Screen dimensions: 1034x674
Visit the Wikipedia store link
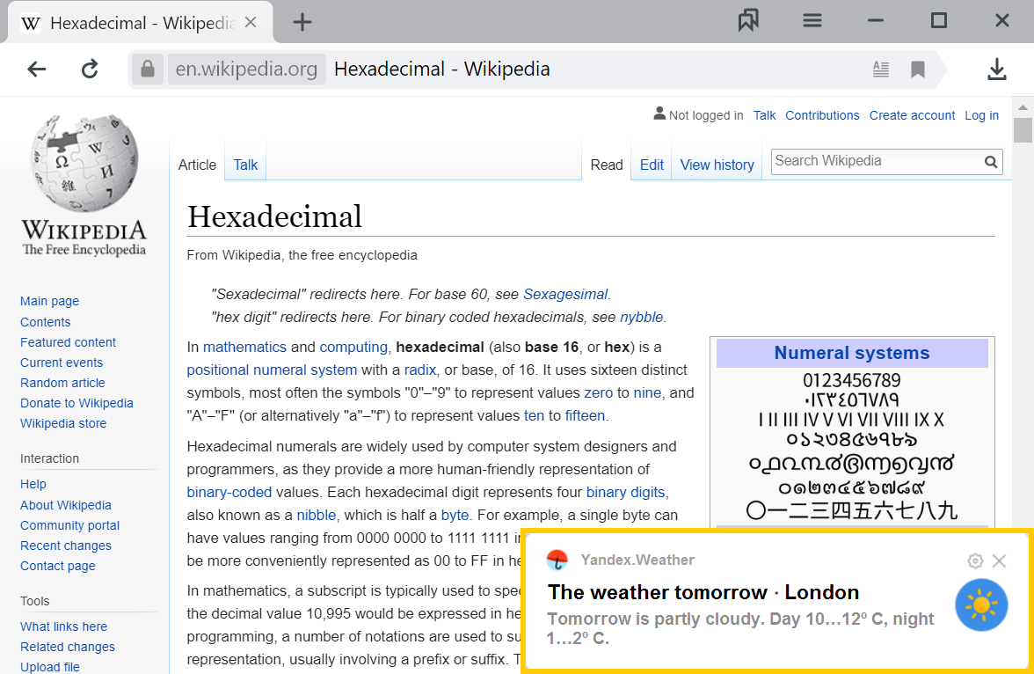coord(63,423)
